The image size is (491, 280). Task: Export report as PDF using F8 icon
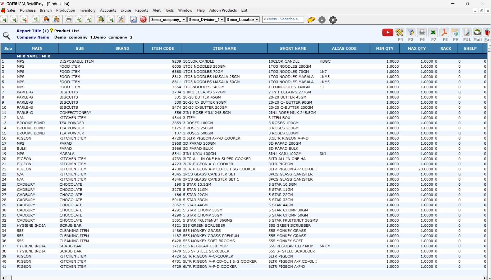coord(444,33)
